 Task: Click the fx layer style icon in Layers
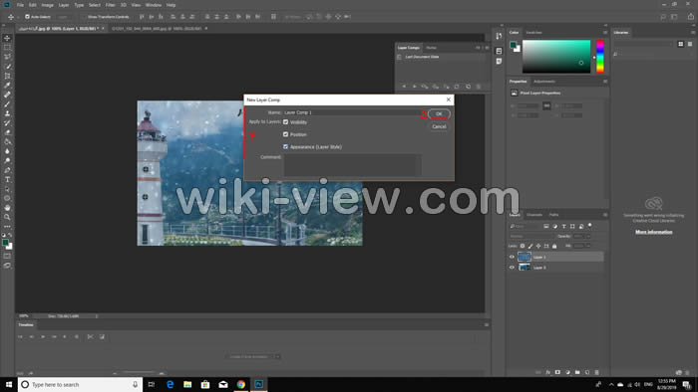[x=548, y=372]
